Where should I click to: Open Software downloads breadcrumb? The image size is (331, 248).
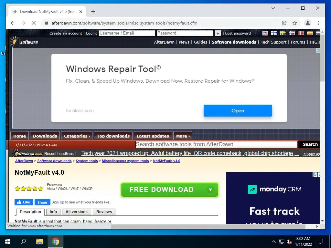(54, 161)
